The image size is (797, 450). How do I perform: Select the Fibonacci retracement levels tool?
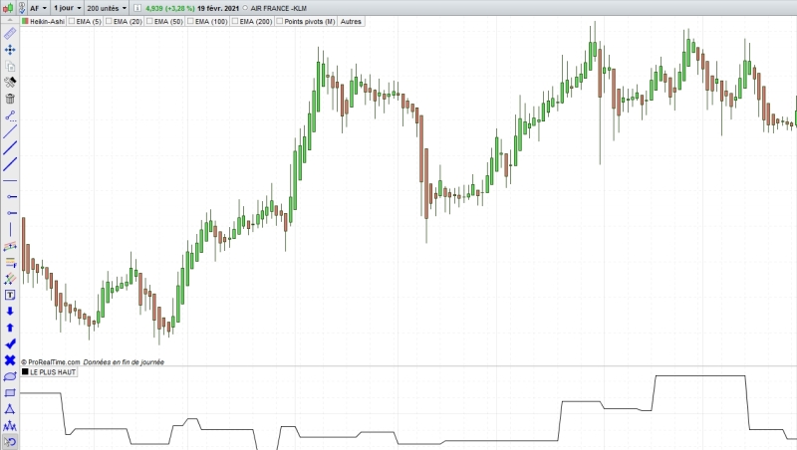click(10, 263)
